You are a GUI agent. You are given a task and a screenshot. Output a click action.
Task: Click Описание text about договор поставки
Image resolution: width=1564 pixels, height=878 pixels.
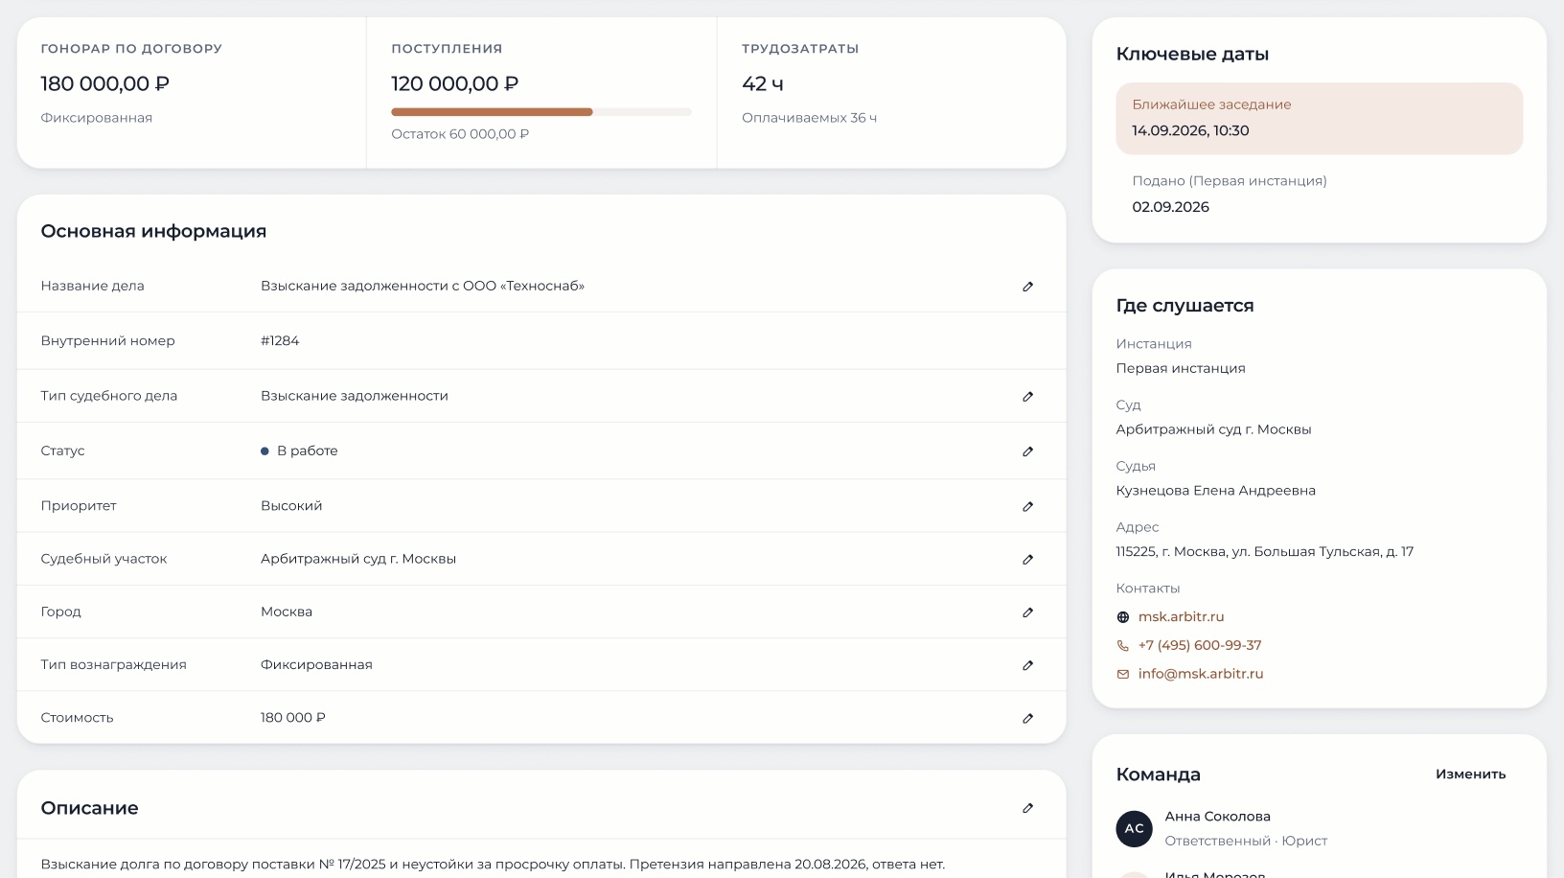click(x=493, y=865)
